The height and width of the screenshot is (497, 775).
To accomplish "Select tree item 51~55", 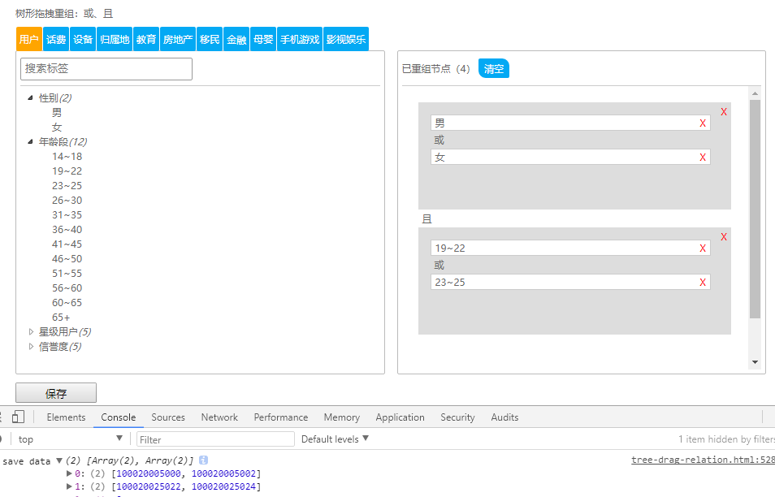I will 67,273.
